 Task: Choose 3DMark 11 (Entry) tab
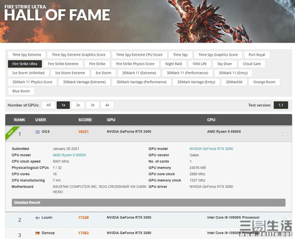pos(233,73)
